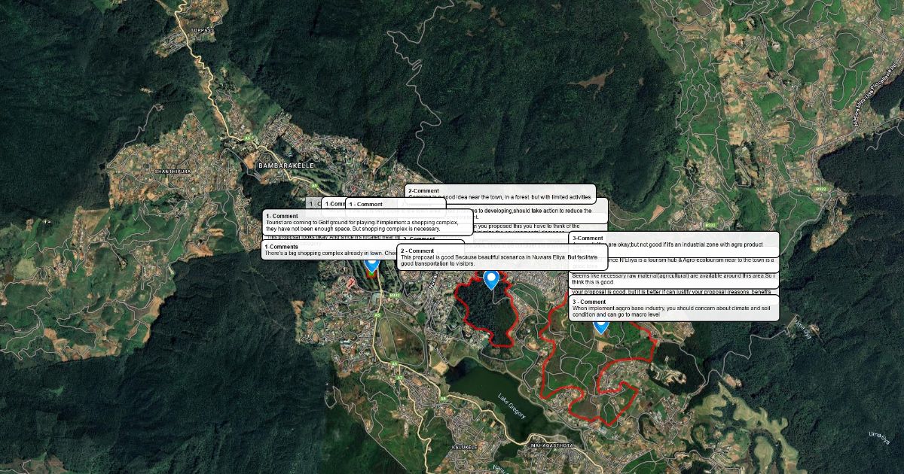Image resolution: width=904 pixels, height=474 pixels.
Task: Click the B332 road shield below the golf marker
Action: point(392,296)
